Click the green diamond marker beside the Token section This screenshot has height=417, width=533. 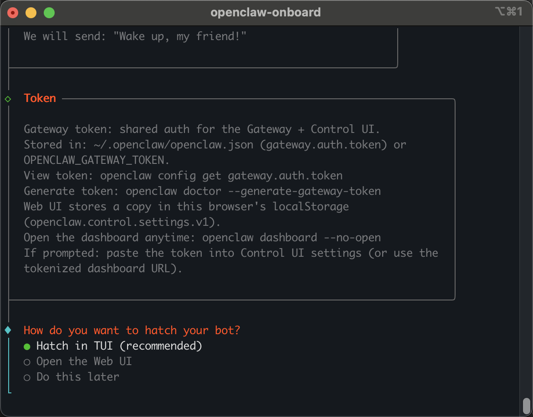click(8, 98)
